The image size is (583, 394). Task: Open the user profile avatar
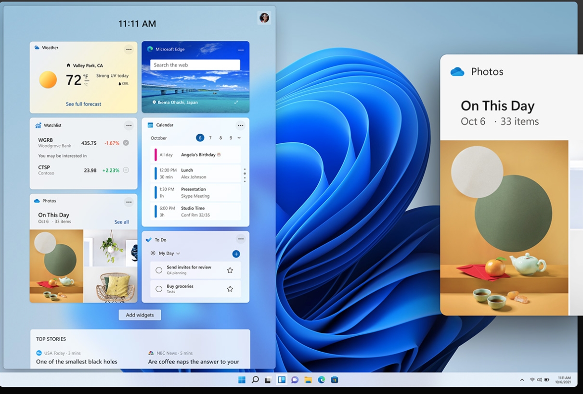click(x=264, y=18)
